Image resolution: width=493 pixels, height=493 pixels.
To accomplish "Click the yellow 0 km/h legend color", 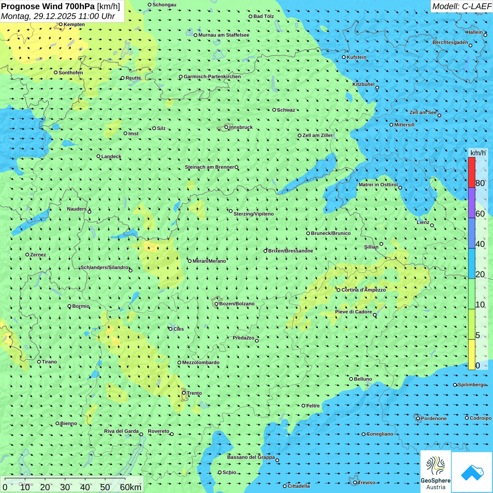I will (472, 355).
